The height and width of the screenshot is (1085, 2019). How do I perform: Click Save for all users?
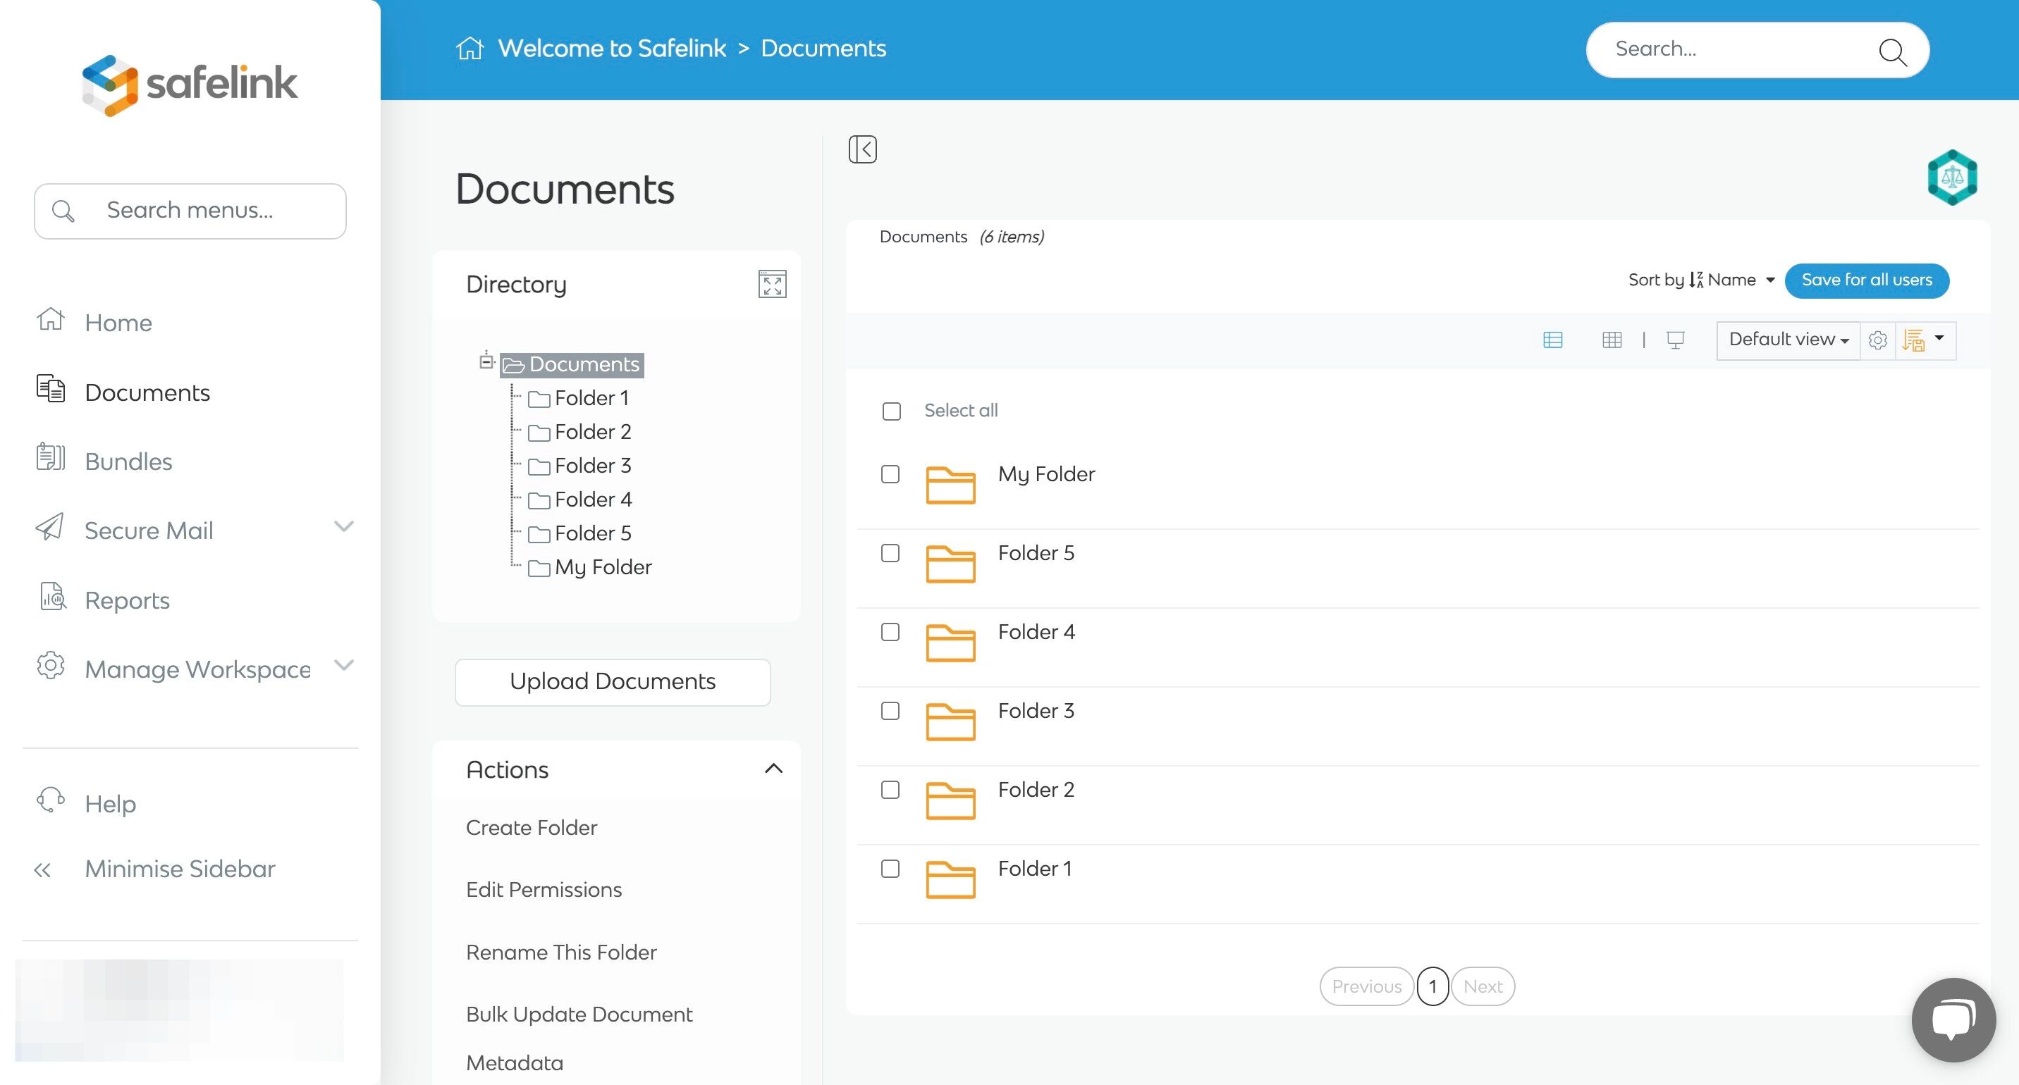click(x=1866, y=280)
